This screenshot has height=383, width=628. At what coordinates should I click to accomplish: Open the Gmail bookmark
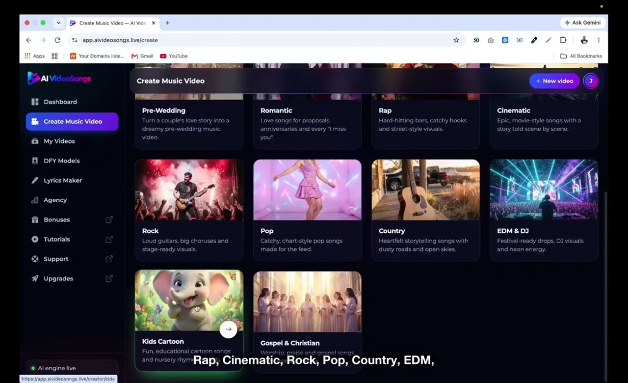pyautogui.click(x=142, y=56)
